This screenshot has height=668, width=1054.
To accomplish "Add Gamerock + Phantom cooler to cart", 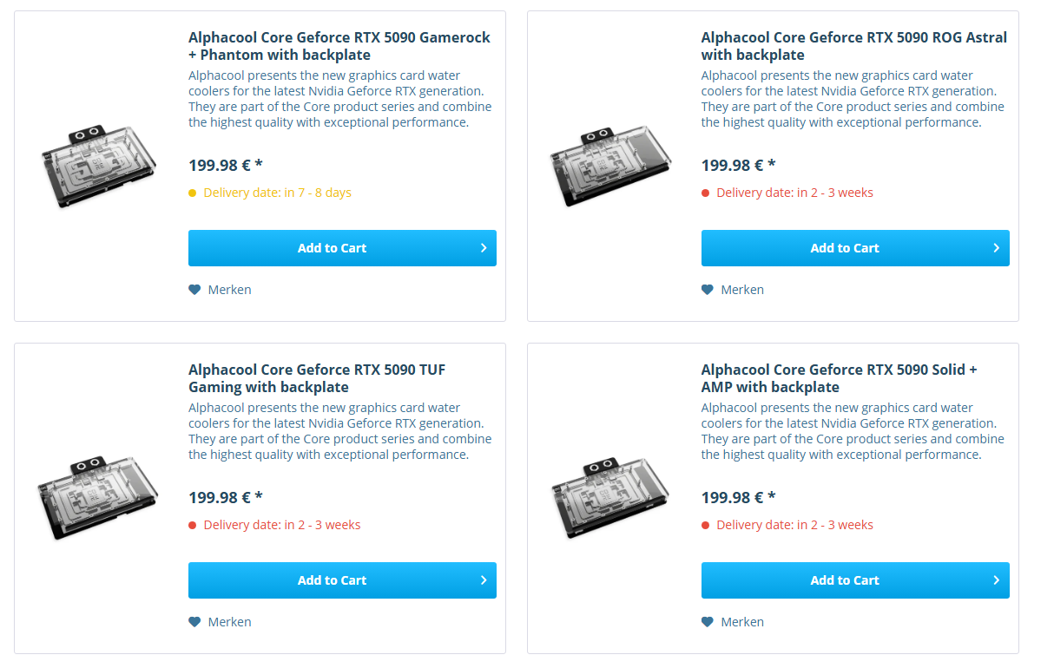I will click(342, 248).
